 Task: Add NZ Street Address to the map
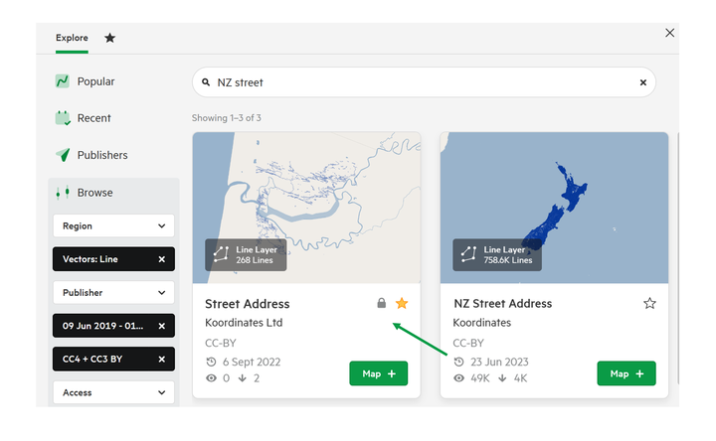tap(626, 373)
